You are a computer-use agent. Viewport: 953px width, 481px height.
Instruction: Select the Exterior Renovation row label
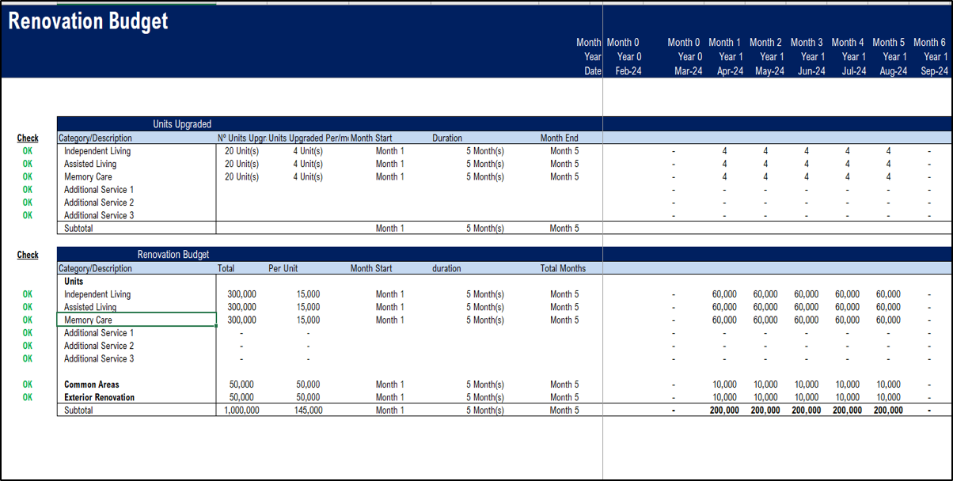pos(100,397)
